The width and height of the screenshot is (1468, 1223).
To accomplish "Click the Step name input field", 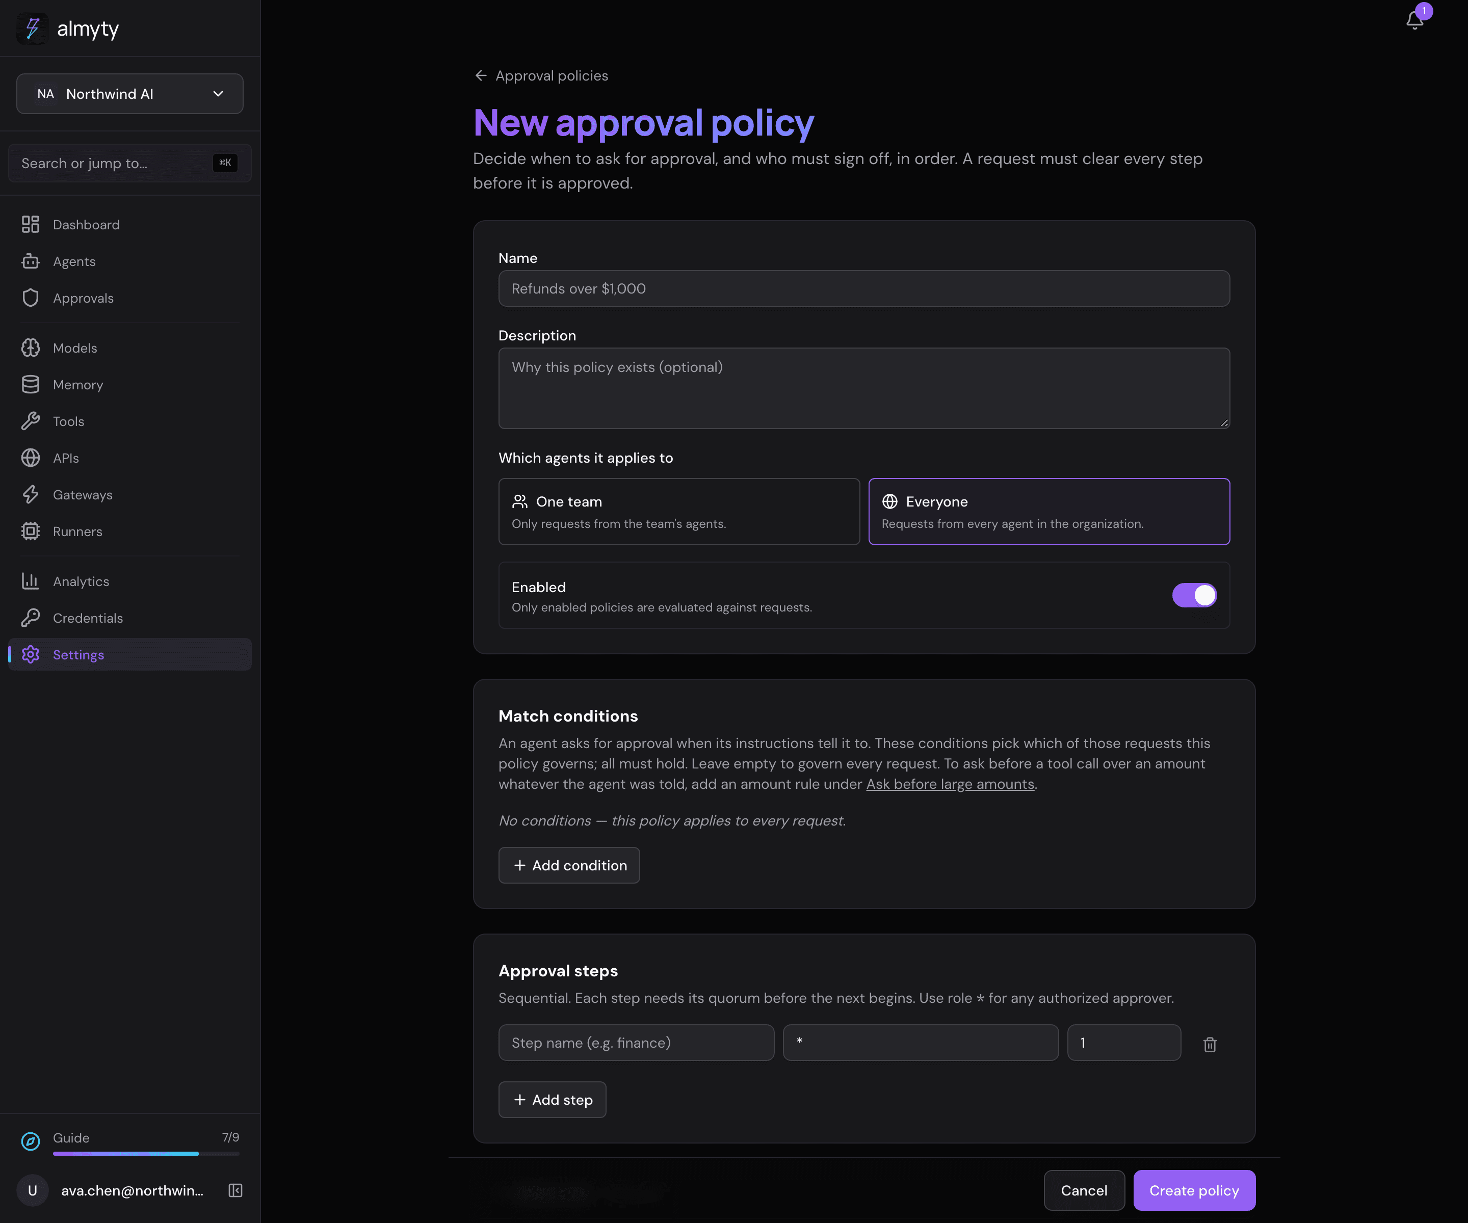I will click(x=636, y=1043).
